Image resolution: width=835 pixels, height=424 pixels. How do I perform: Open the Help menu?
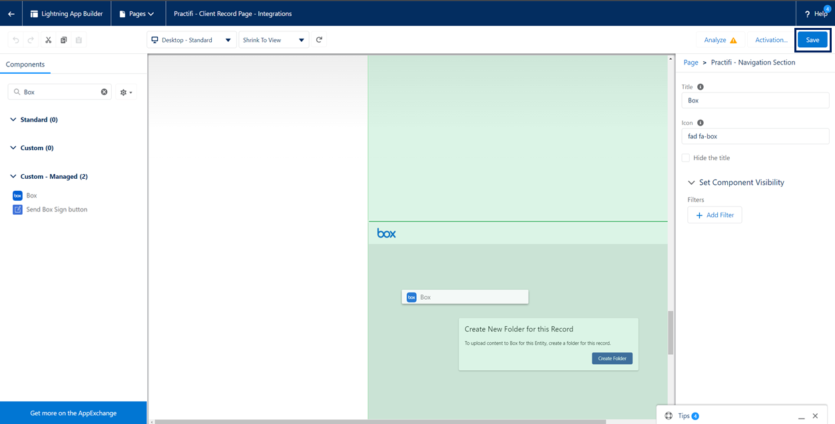coord(816,13)
